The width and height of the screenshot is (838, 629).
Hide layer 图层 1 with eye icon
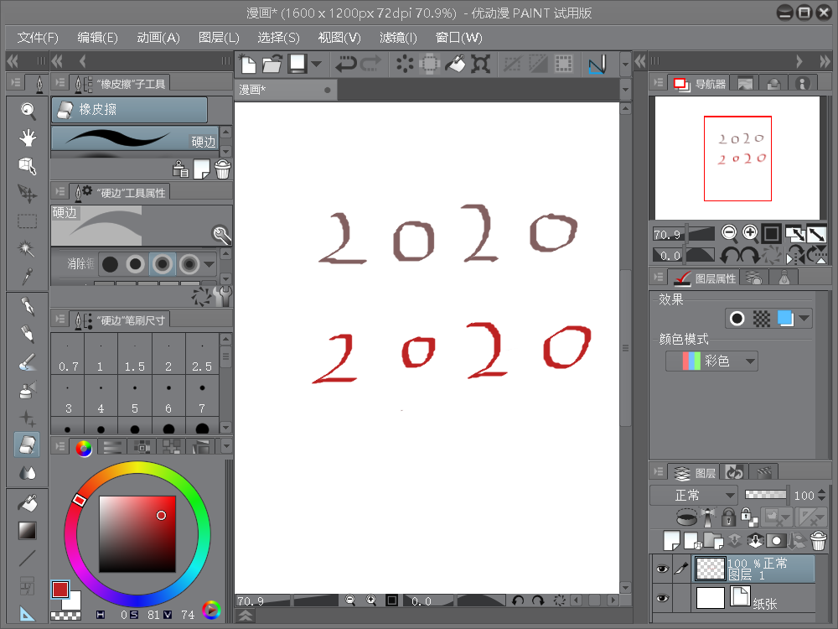[x=662, y=569]
